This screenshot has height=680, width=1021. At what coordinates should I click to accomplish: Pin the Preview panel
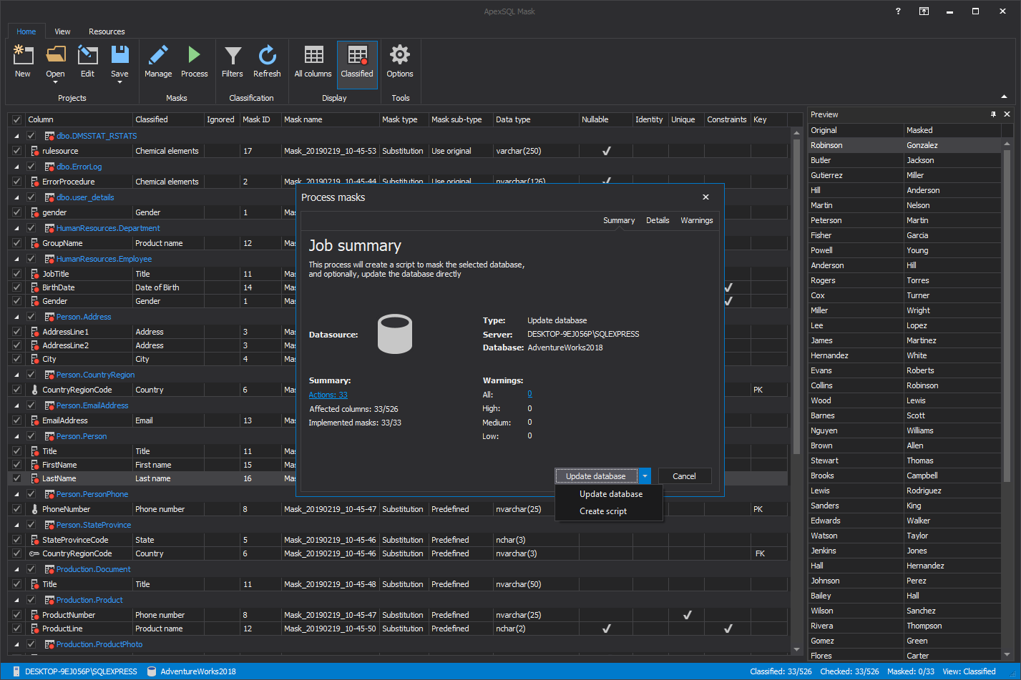(x=993, y=114)
